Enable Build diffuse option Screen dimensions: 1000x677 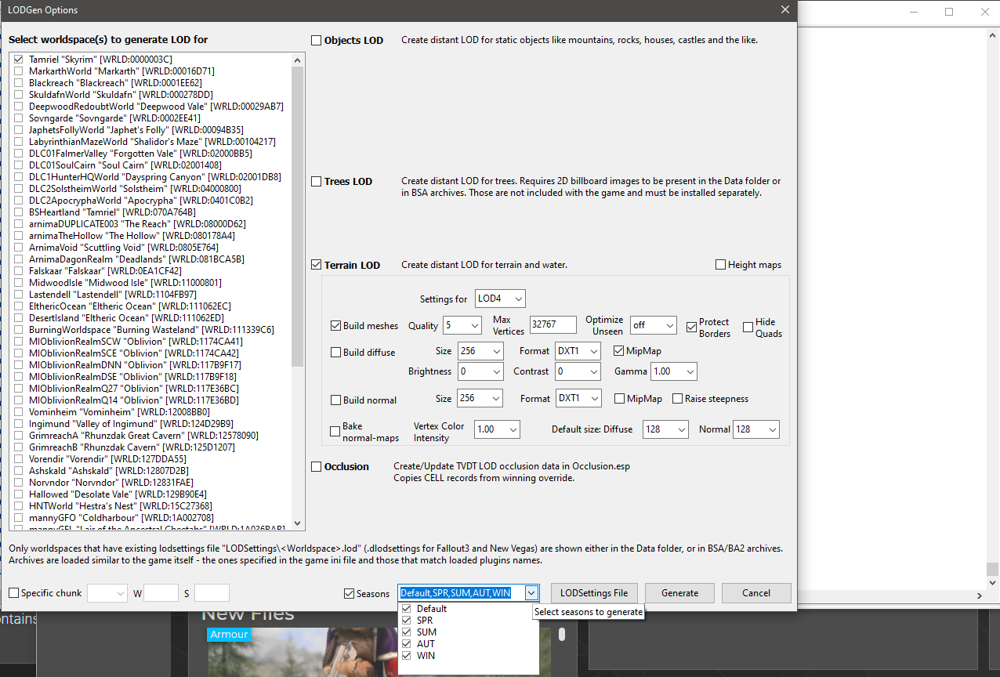[336, 352]
